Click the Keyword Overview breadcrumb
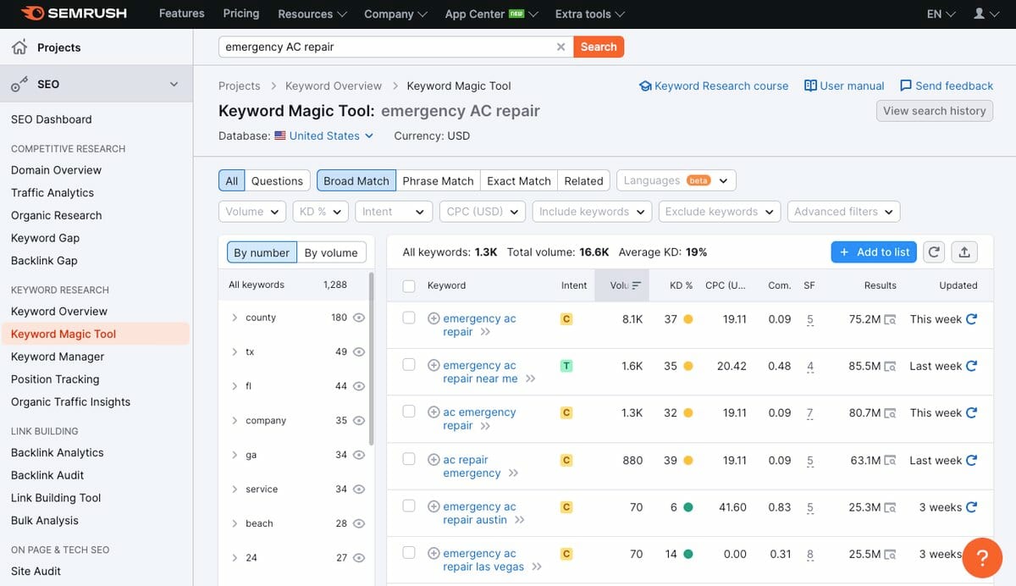Image resolution: width=1016 pixels, height=586 pixels. tap(334, 86)
